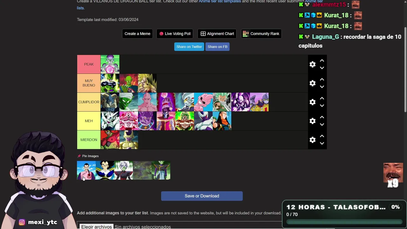
Task: Open settings gear for MIERDON tier
Action: pos(313,140)
